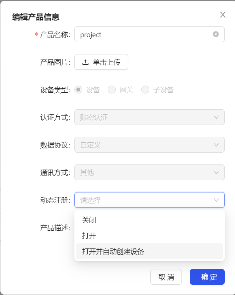Click the 取消 button

[x=166, y=277]
